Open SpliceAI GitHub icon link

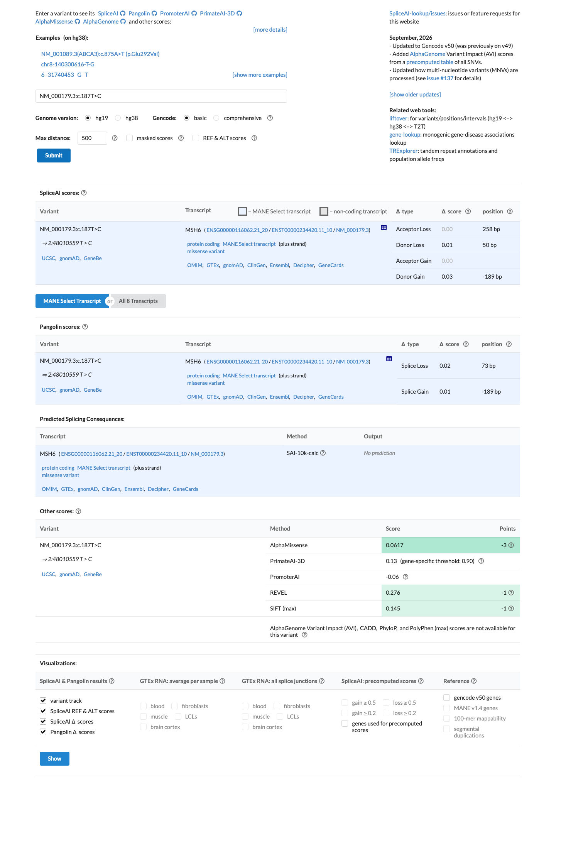point(123,14)
